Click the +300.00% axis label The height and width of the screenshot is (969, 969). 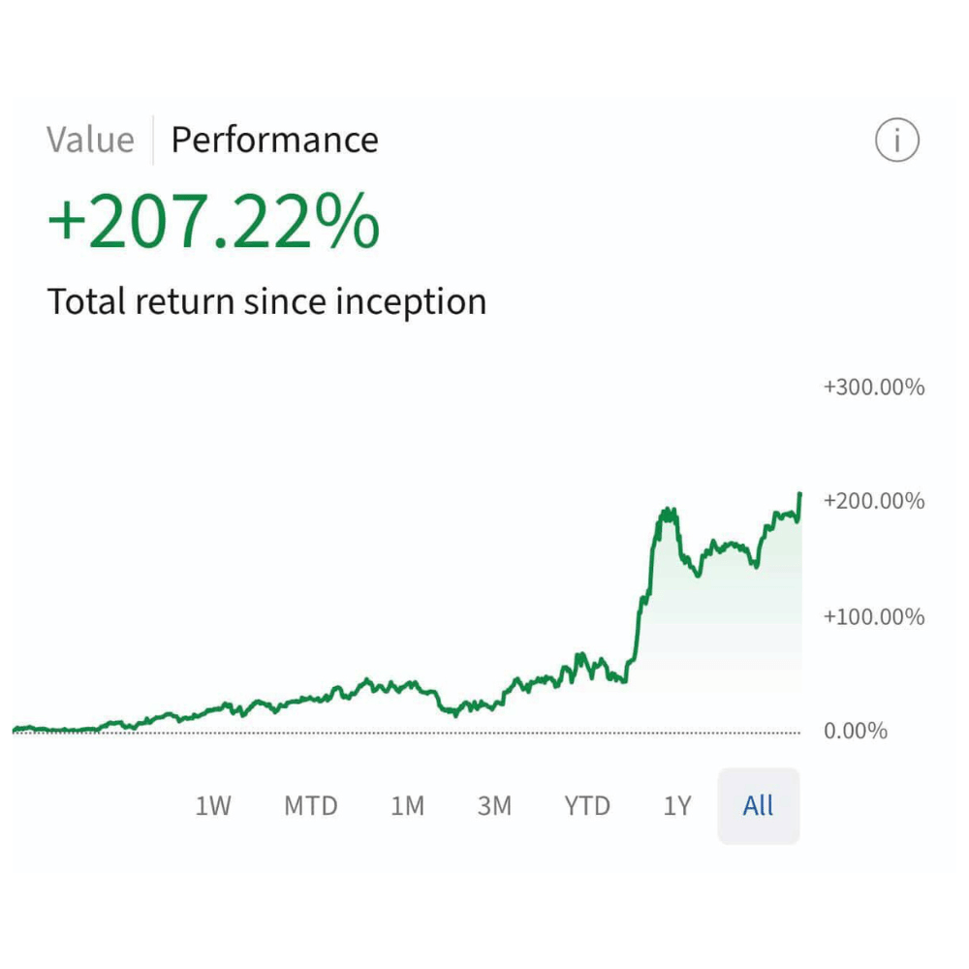tap(873, 388)
